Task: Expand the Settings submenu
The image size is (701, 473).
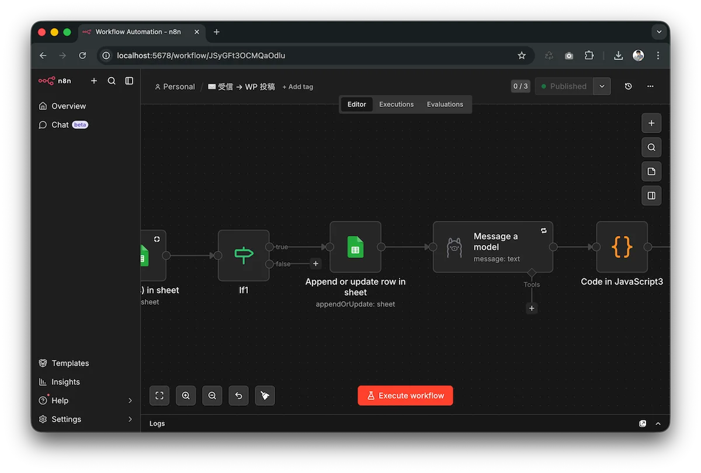Action: [130, 419]
